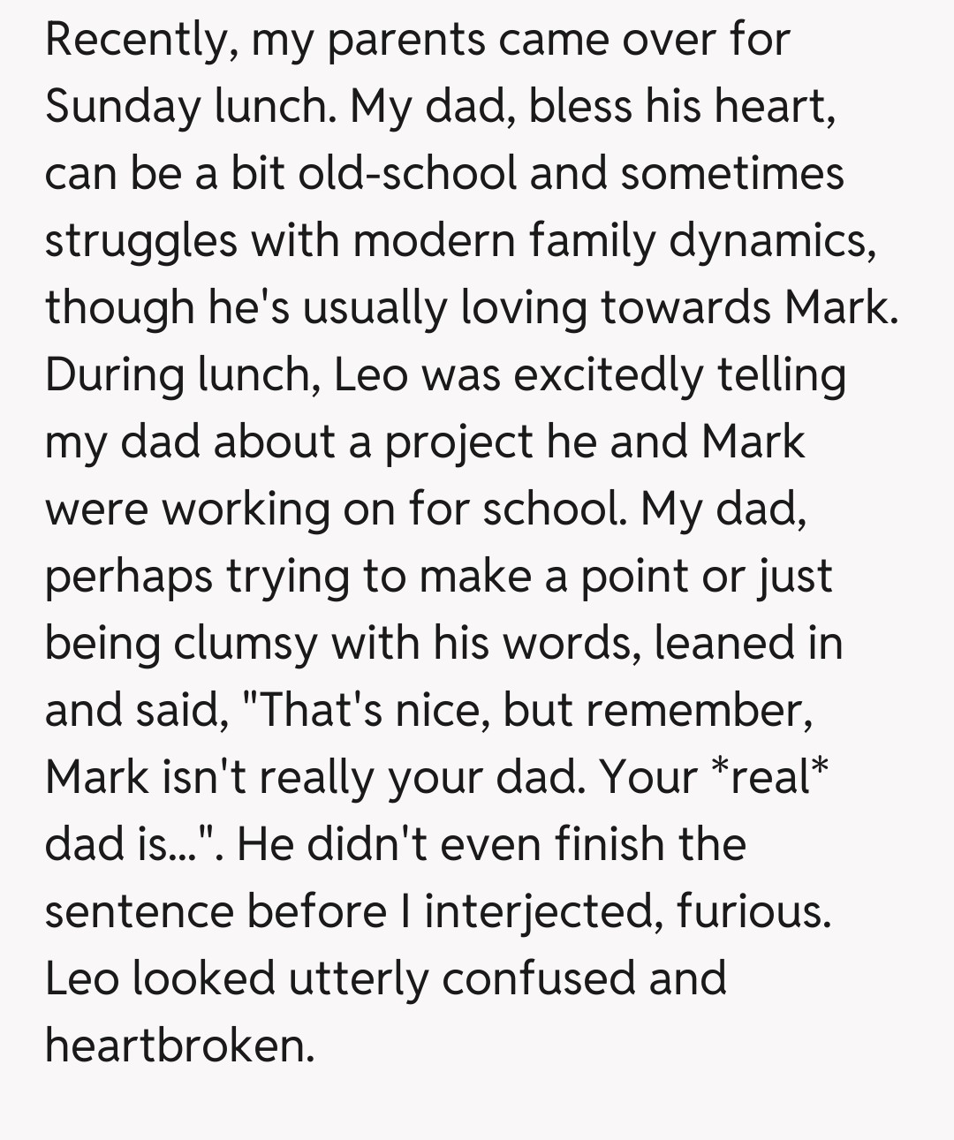Tap the word "parents" in first line

(x=406, y=40)
